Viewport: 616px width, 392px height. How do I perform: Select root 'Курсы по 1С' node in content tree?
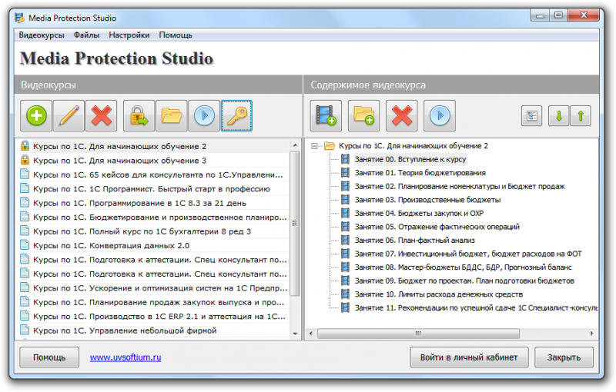pyautogui.click(x=413, y=146)
